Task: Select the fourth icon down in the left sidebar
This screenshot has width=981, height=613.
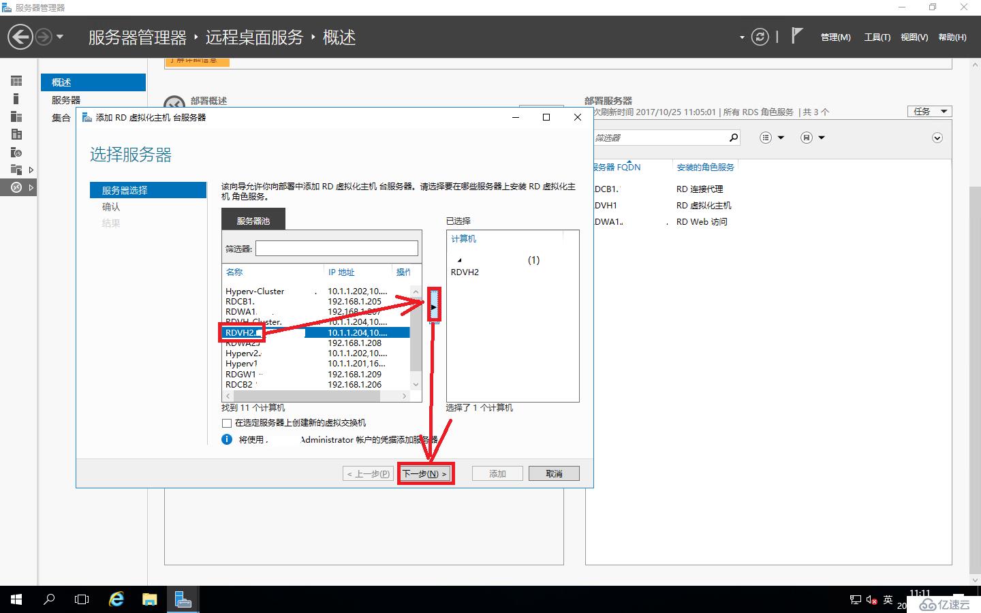Action: coord(16,134)
